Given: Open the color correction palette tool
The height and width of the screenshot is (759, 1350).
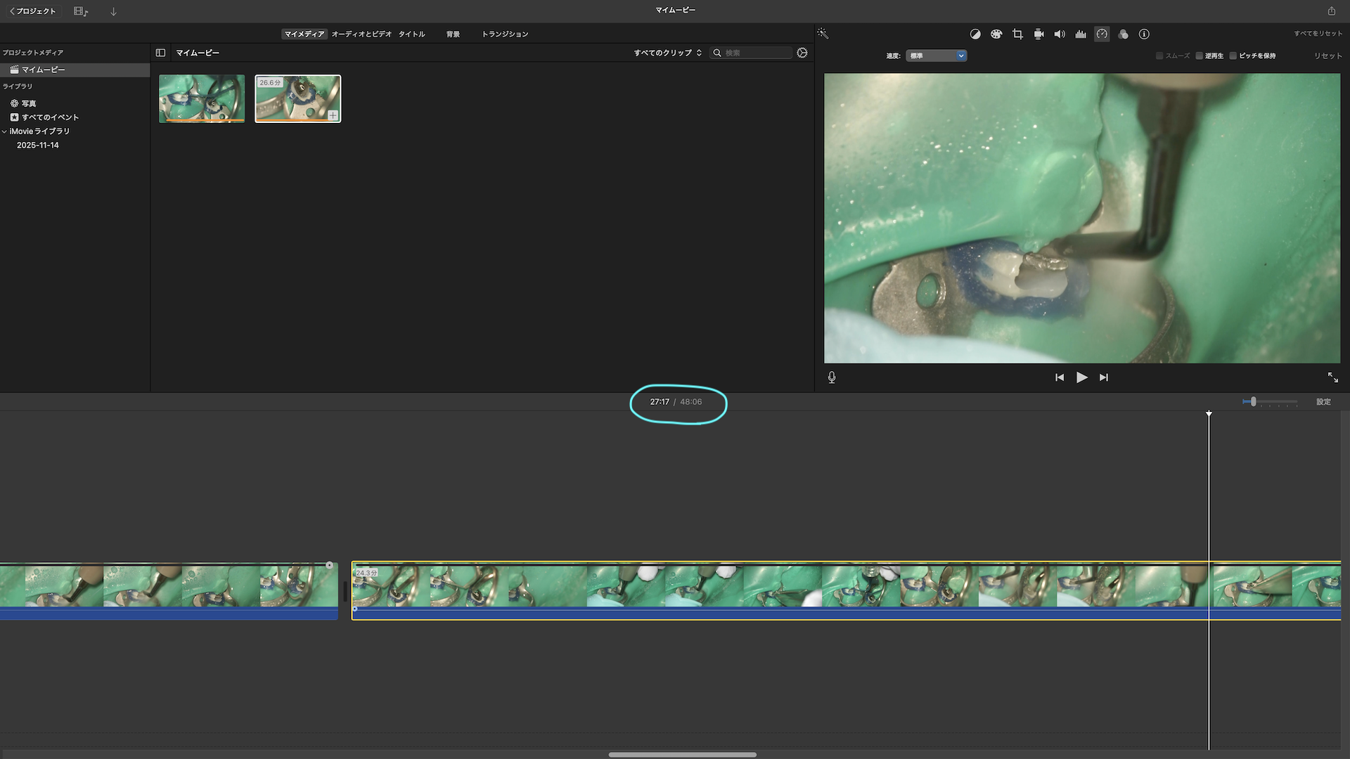Looking at the screenshot, I should (996, 34).
